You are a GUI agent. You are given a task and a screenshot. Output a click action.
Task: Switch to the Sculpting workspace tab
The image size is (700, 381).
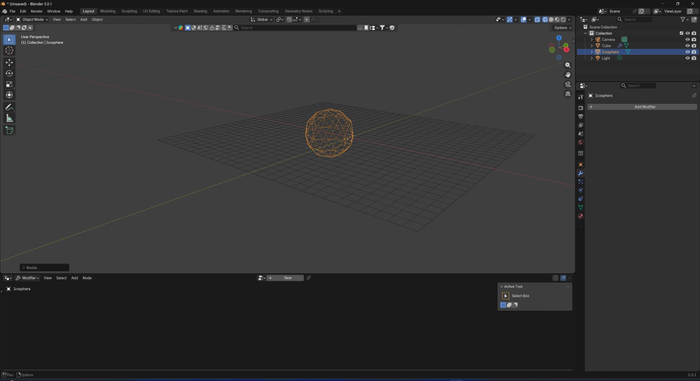[129, 11]
